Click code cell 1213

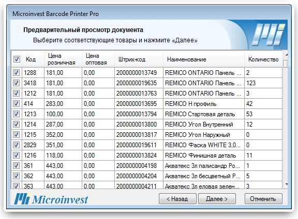point(33,114)
